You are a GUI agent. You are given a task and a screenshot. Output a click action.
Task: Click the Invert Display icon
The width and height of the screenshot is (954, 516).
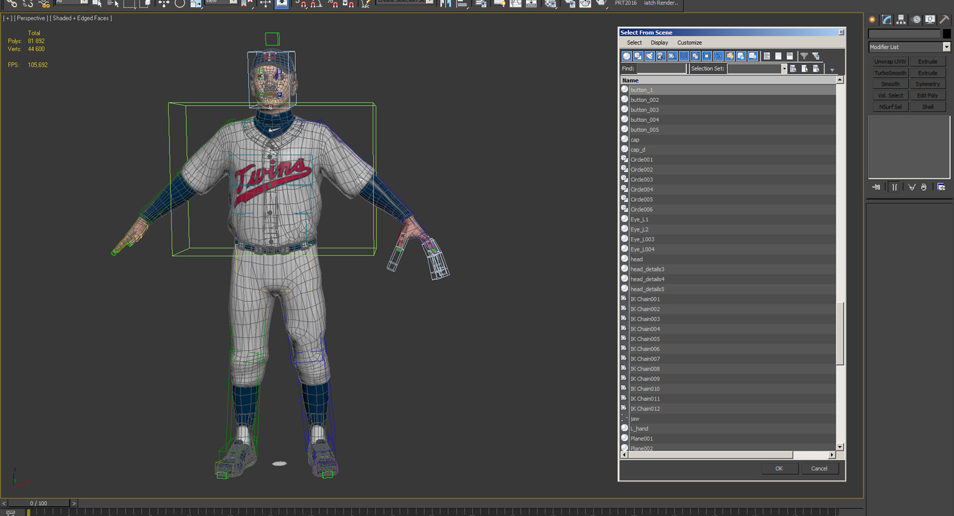[790, 56]
